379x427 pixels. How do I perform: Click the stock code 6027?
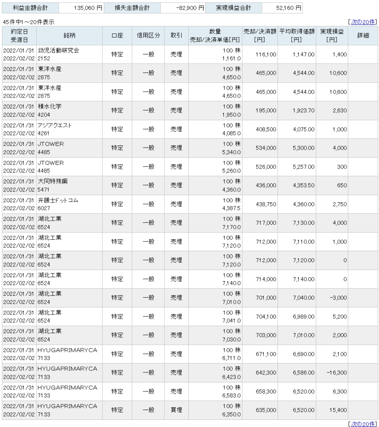click(x=44, y=208)
